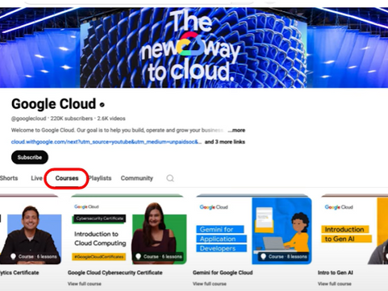Click the Analytics Certificate course title
This screenshot has height=291, width=388.
coord(19,272)
